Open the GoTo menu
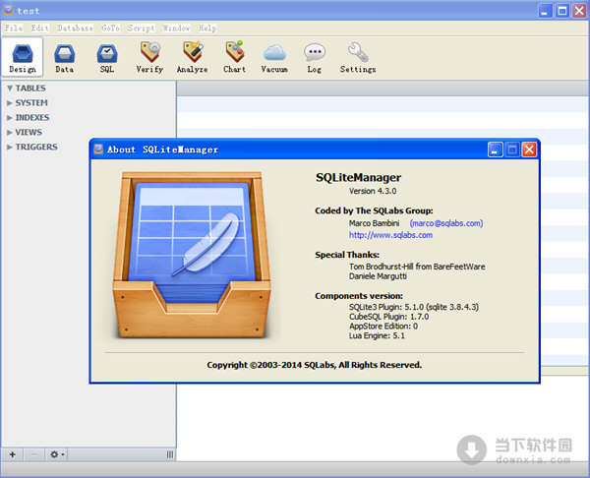This screenshot has height=478, width=590. [x=110, y=29]
